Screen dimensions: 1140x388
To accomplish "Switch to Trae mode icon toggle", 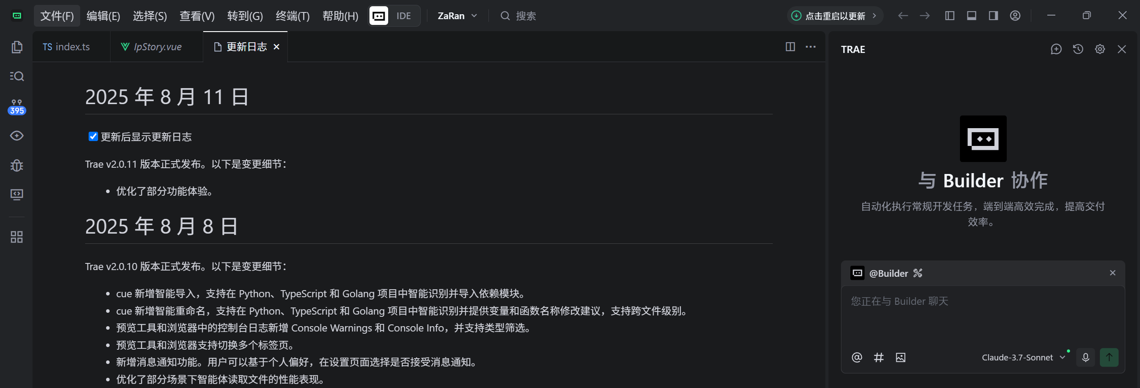I will [x=379, y=16].
